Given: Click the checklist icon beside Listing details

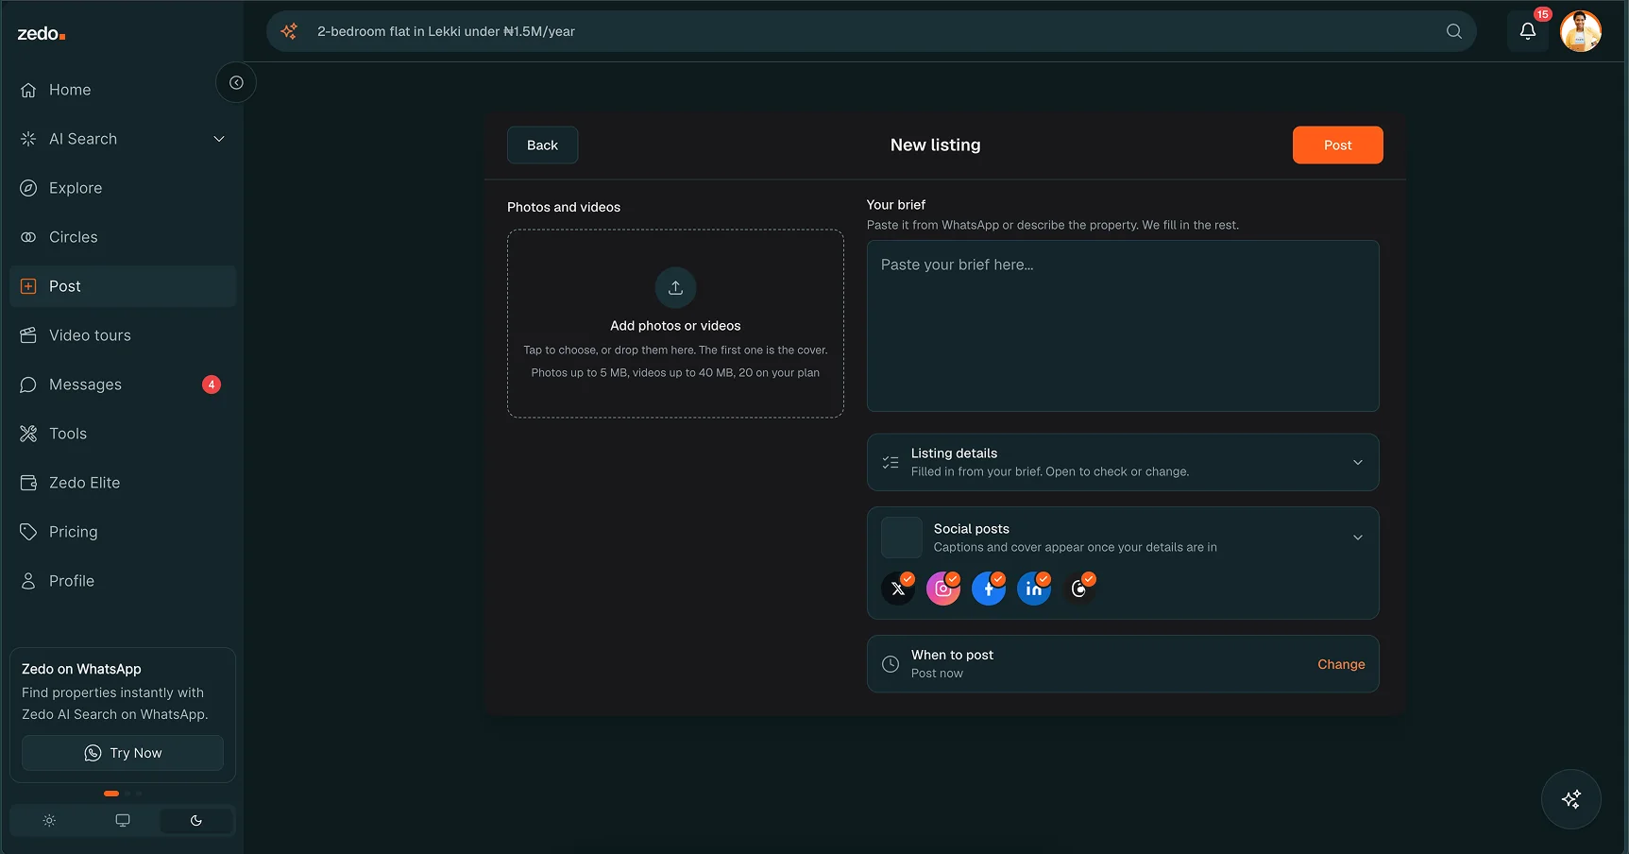Looking at the screenshot, I should (891, 463).
